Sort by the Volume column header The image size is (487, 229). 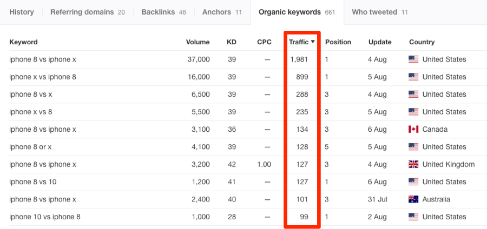point(198,42)
